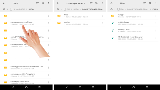Search within the files screen
The image size is (160, 90).
(150, 3)
